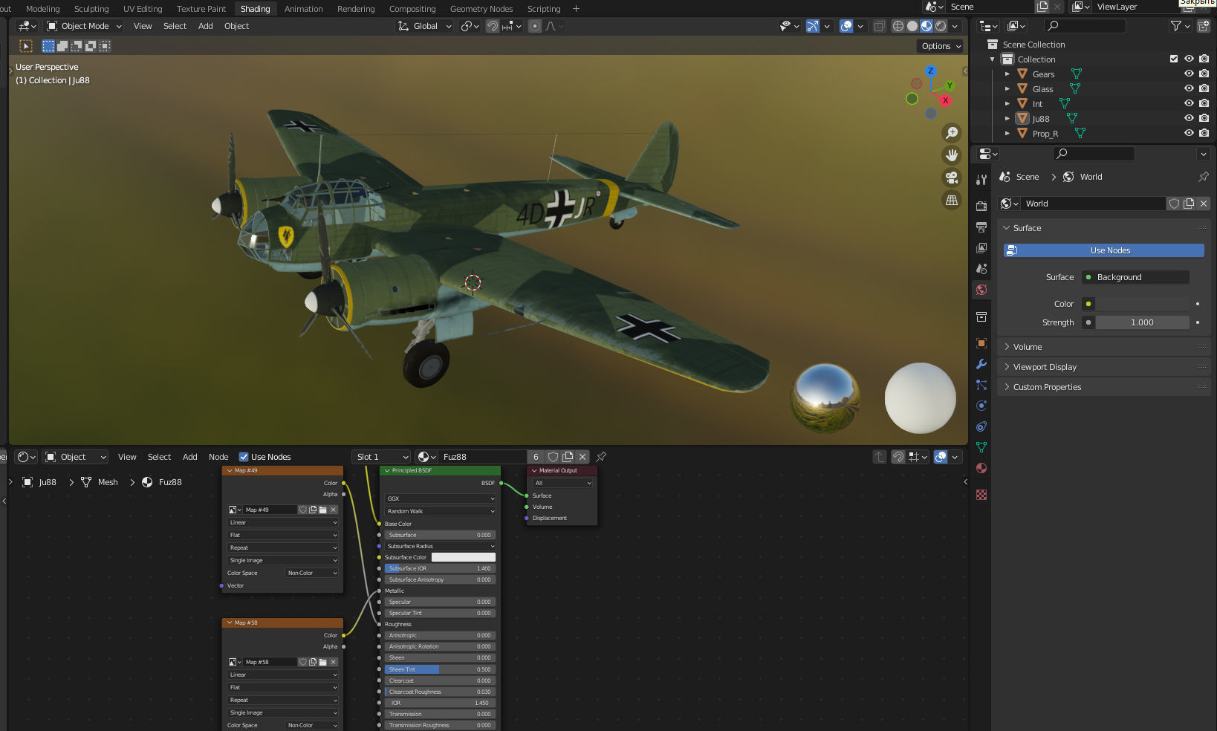The width and height of the screenshot is (1217, 731).
Task: Open the Scene properties tab
Action: (981, 268)
